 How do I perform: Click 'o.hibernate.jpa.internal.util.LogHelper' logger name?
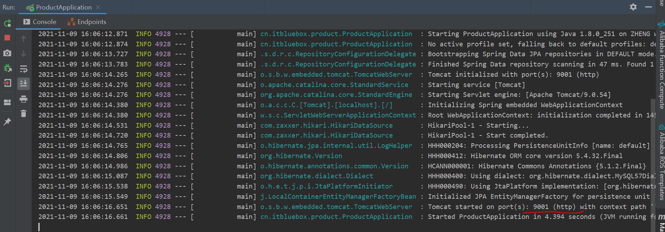pyautogui.click(x=336, y=146)
